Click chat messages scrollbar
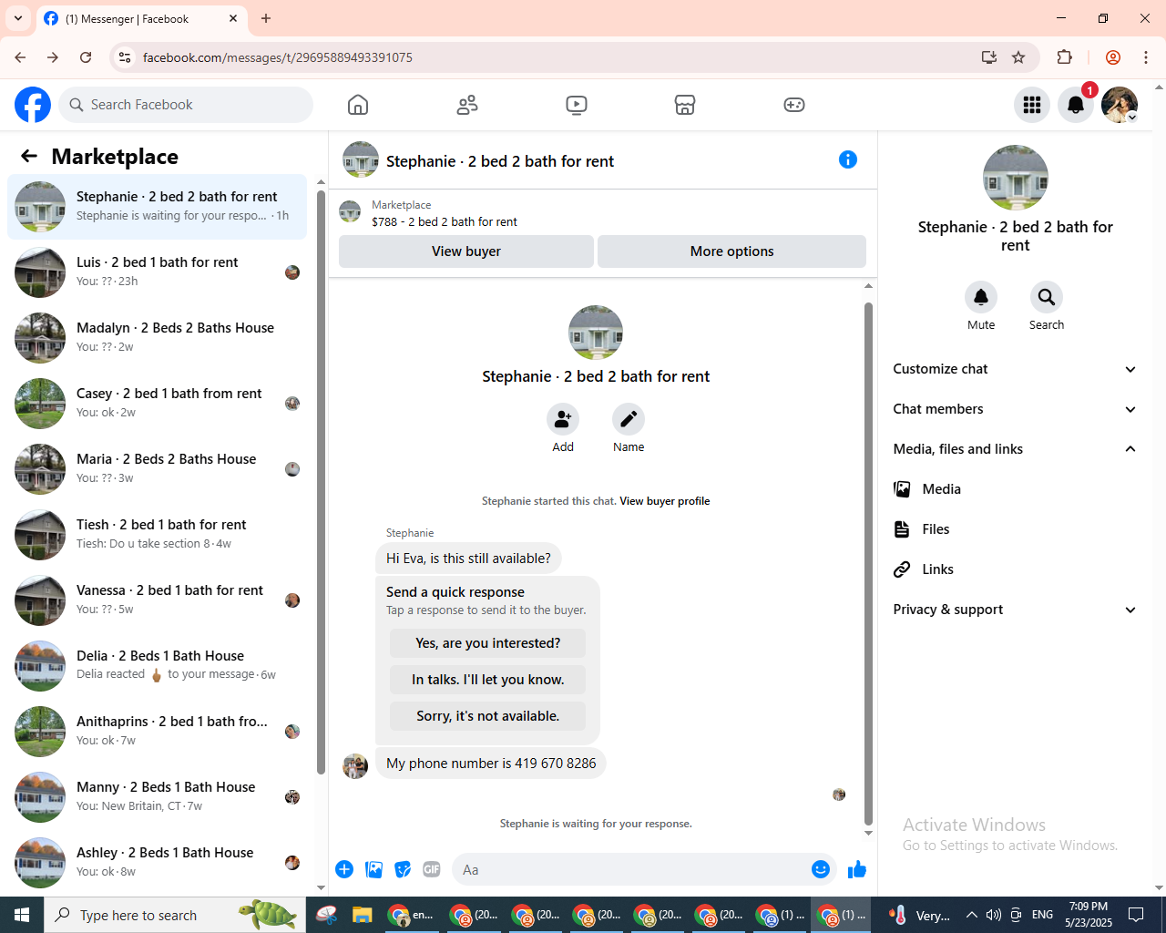This screenshot has width=1166, height=933. coord(868,563)
